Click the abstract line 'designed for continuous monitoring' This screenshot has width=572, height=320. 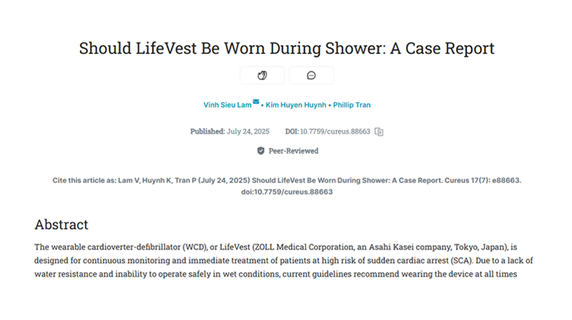pyautogui.click(x=283, y=261)
